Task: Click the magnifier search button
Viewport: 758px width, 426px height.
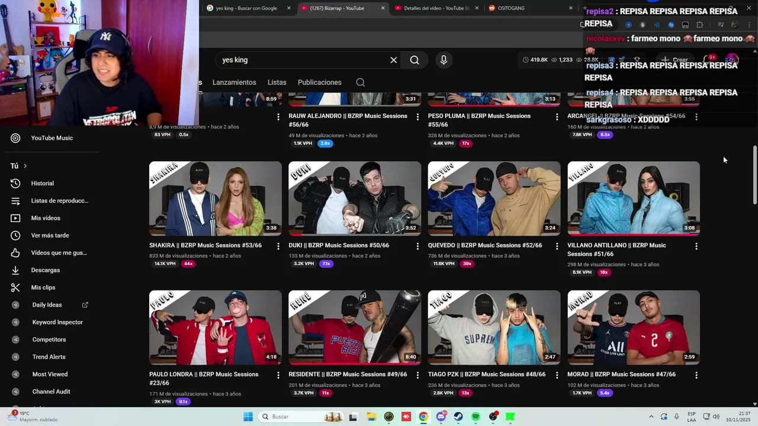Action: click(415, 60)
